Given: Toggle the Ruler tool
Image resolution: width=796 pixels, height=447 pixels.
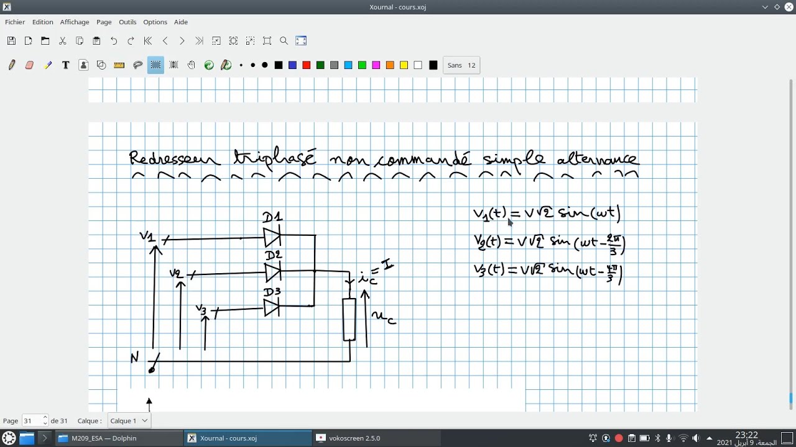Looking at the screenshot, I should click(119, 65).
